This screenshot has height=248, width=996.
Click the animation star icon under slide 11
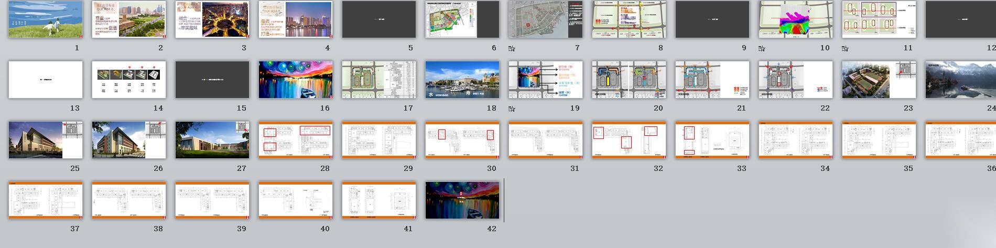click(x=845, y=49)
